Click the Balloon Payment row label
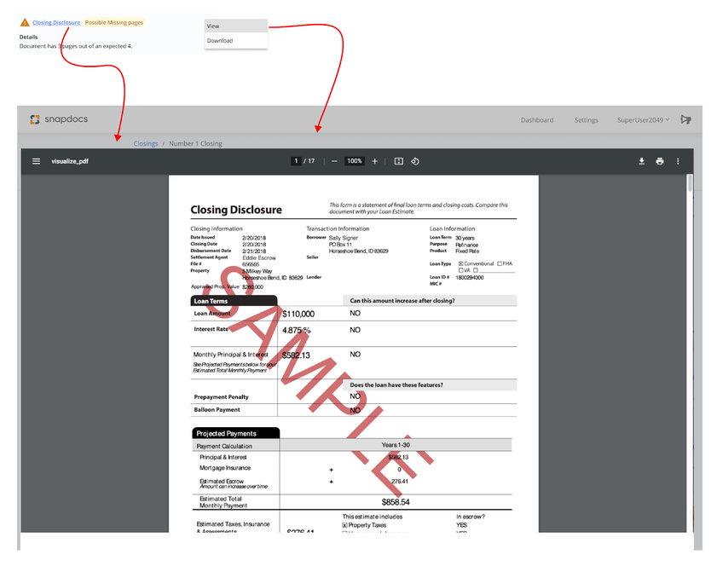Screen dimensions: 717x566 (217, 410)
